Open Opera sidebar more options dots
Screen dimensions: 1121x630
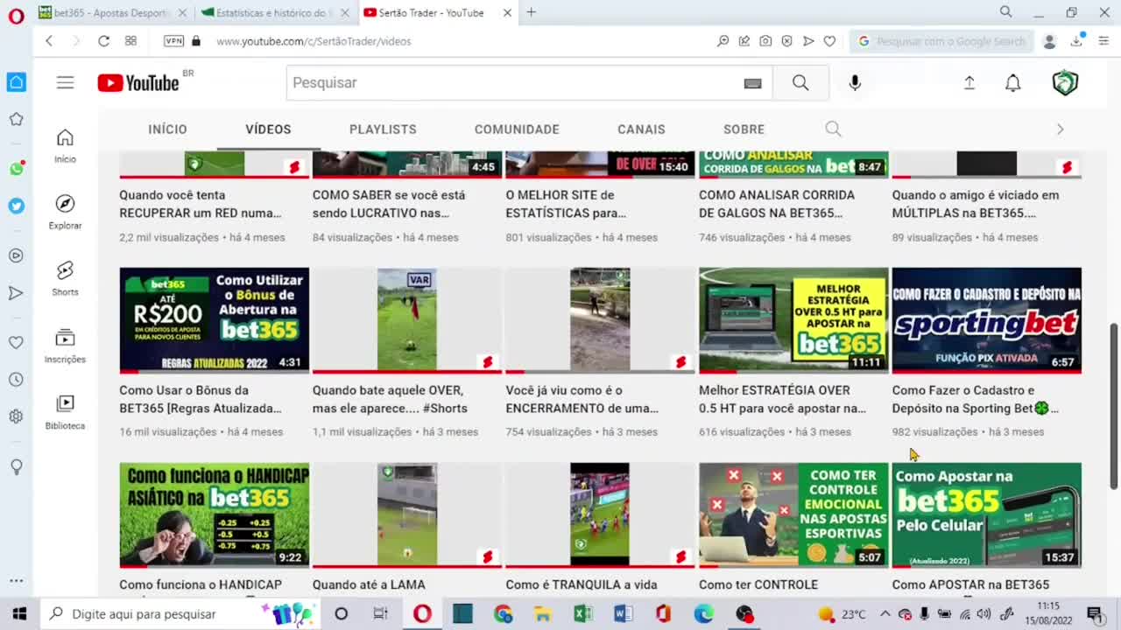coord(16,580)
